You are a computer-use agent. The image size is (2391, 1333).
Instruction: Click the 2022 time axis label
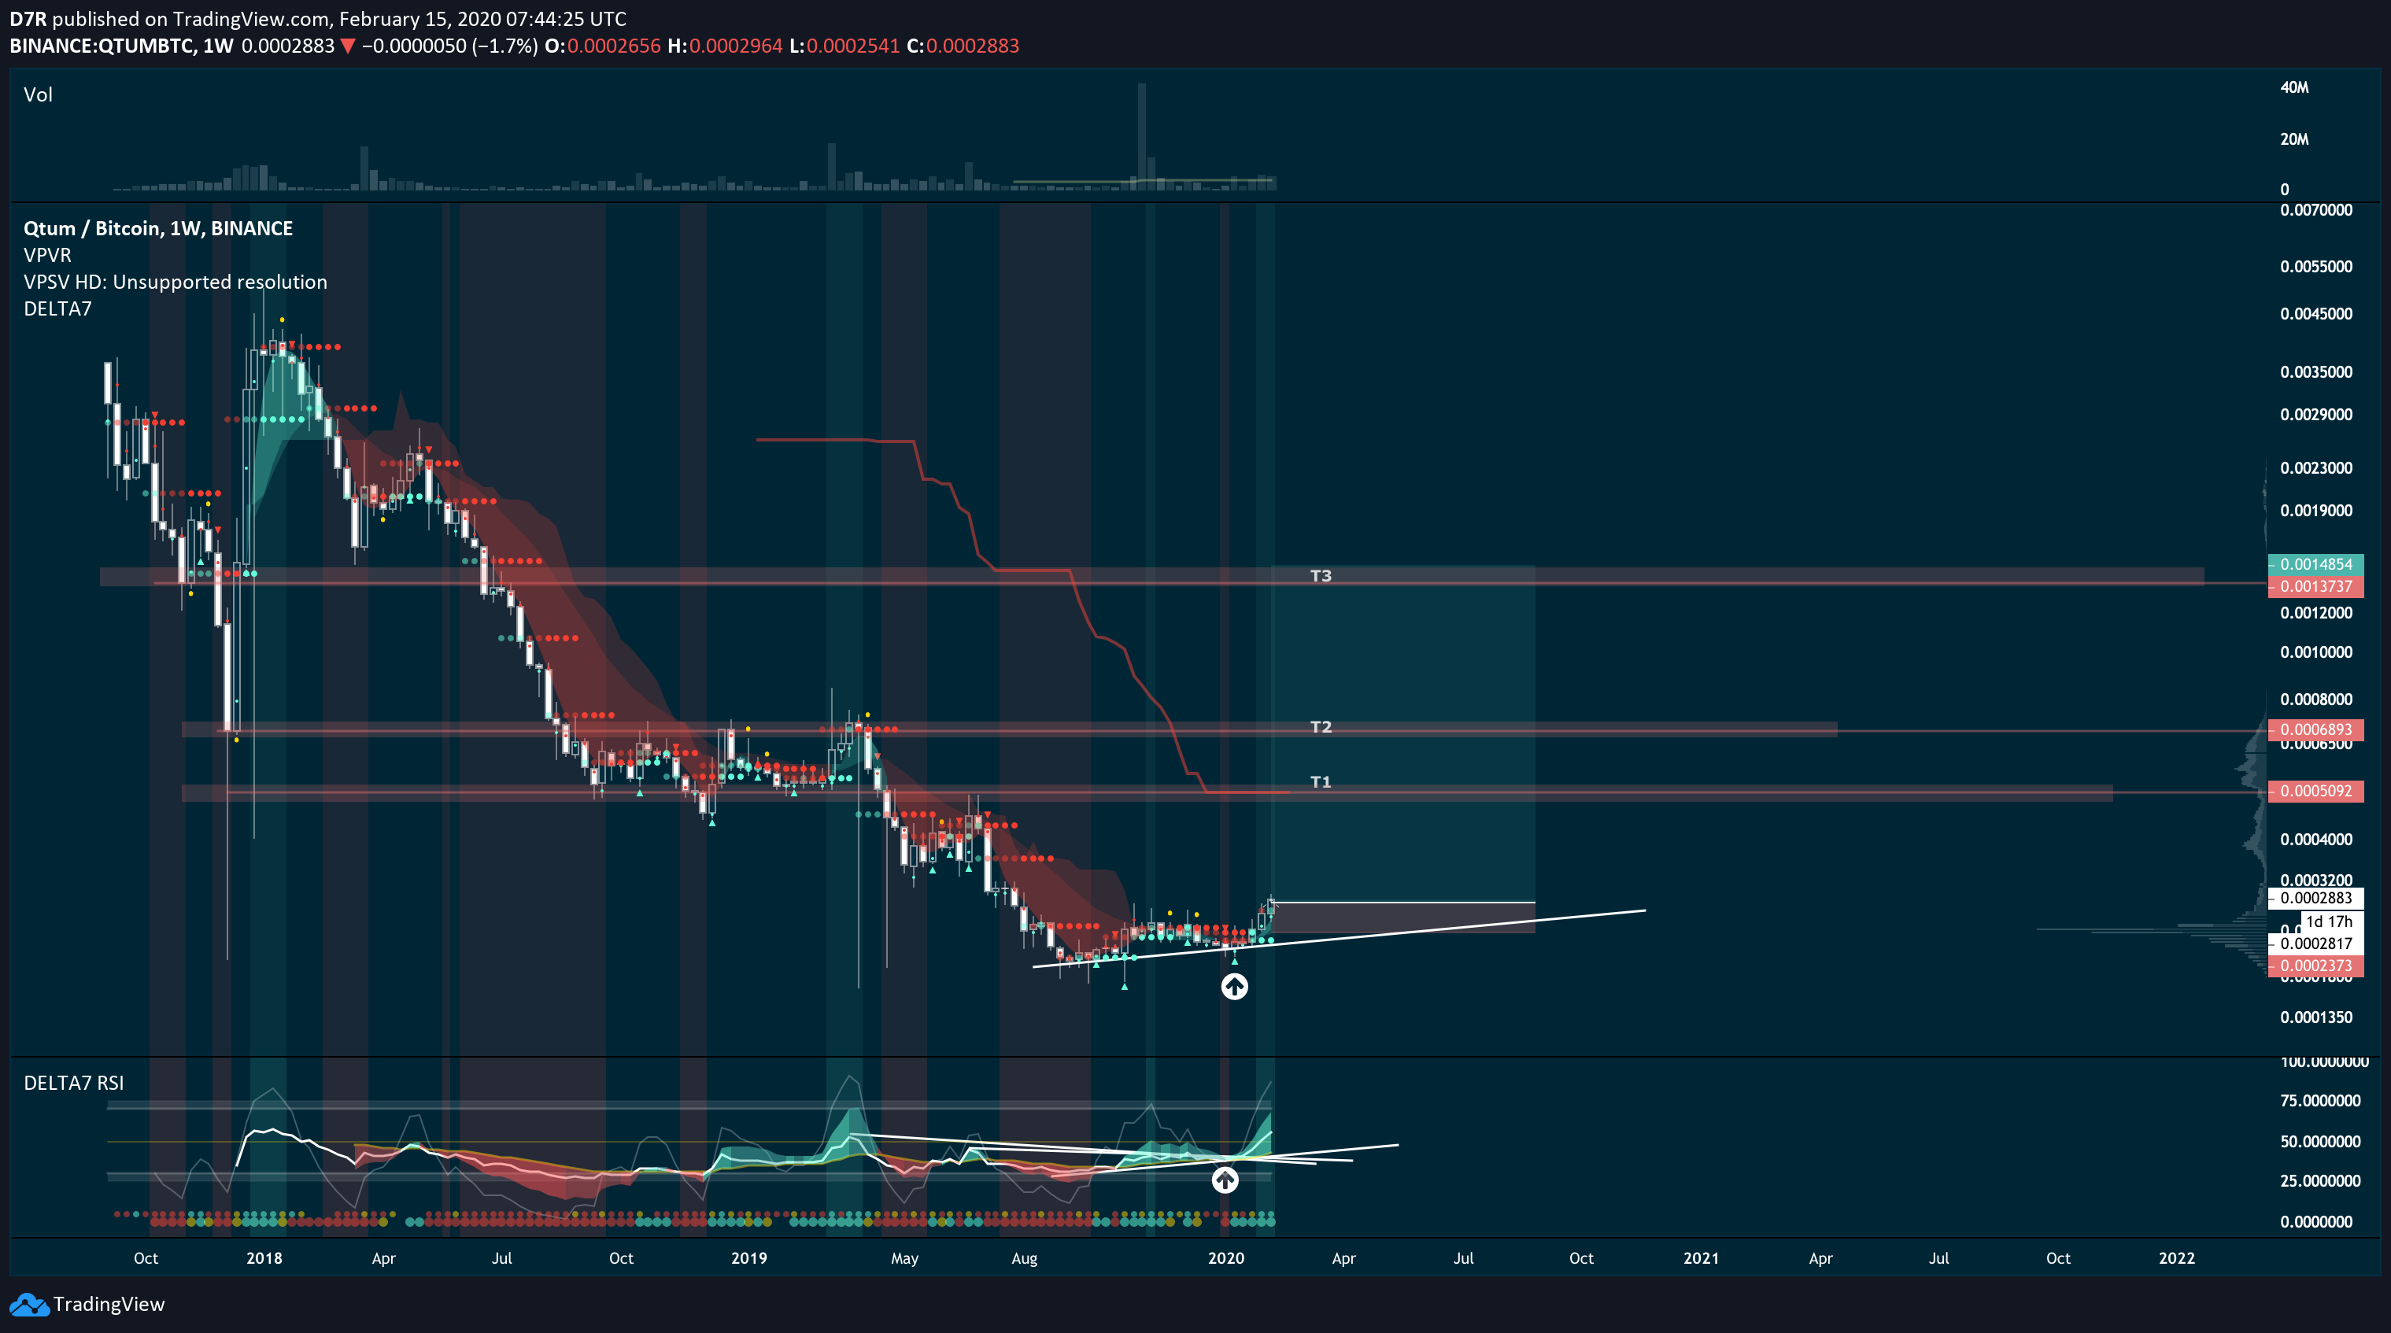[x=2177, y=1257]
